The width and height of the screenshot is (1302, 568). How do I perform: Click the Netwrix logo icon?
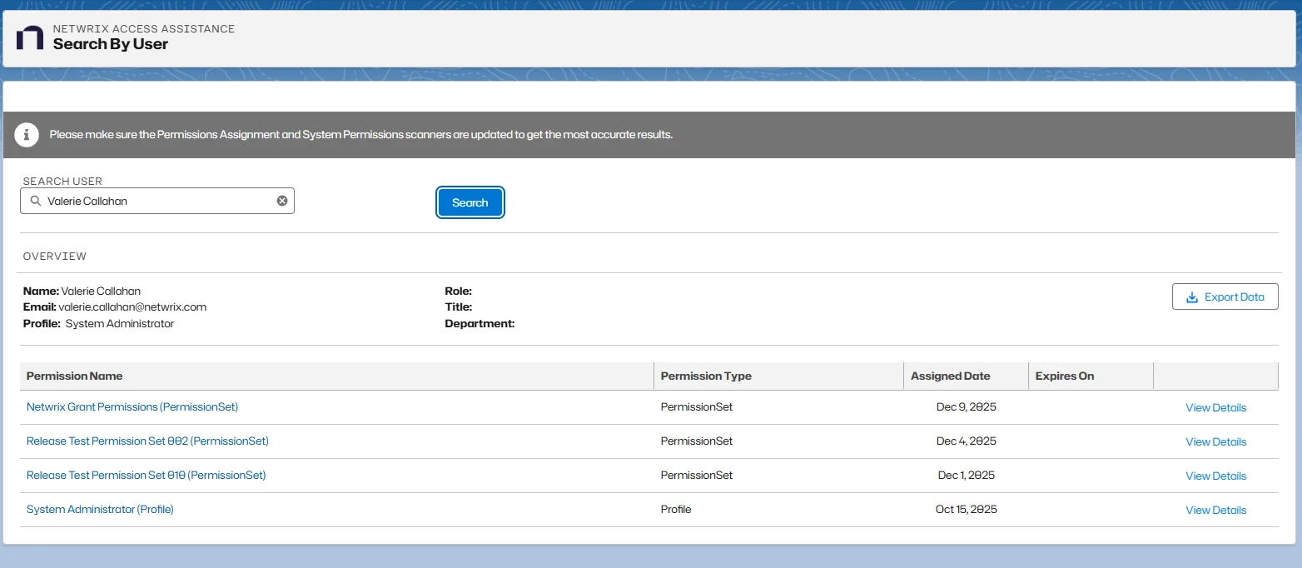(30, 37)
